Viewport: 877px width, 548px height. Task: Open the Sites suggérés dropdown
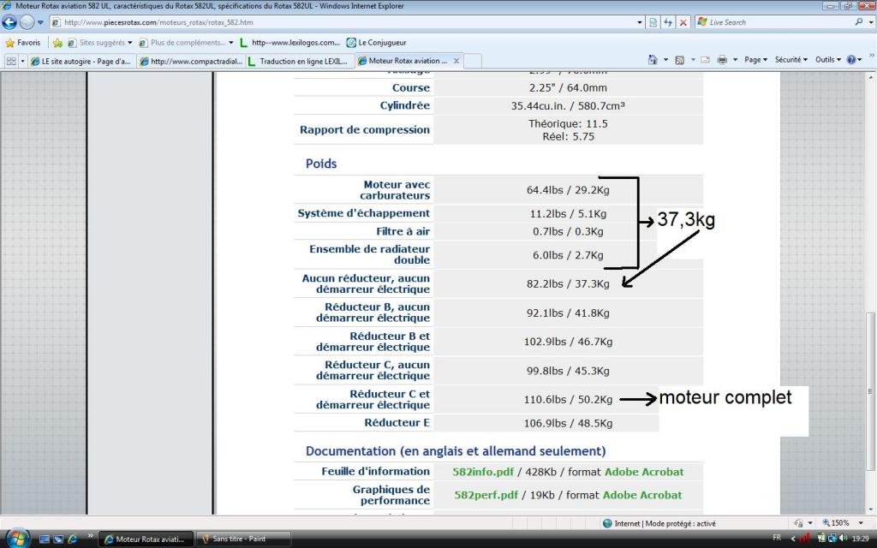click(x=99, y=43)
